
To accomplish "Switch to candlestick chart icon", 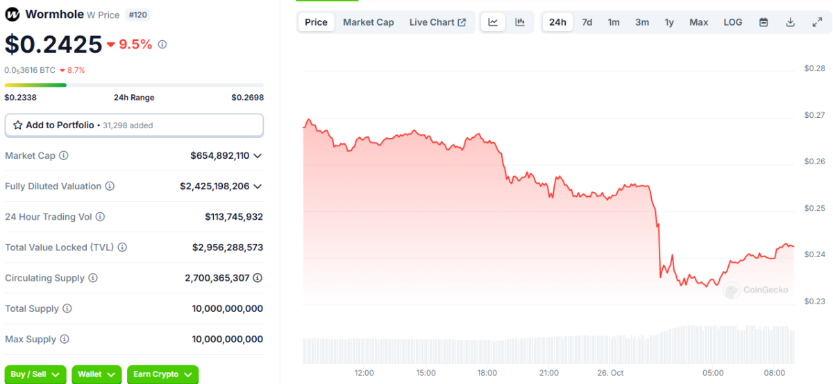I will tap(520, 22).
